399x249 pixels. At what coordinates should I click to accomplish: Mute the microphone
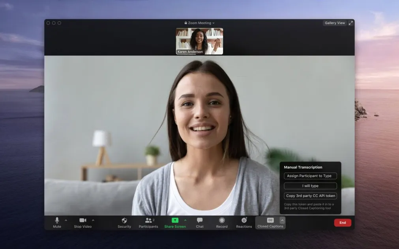coord(57,223)
